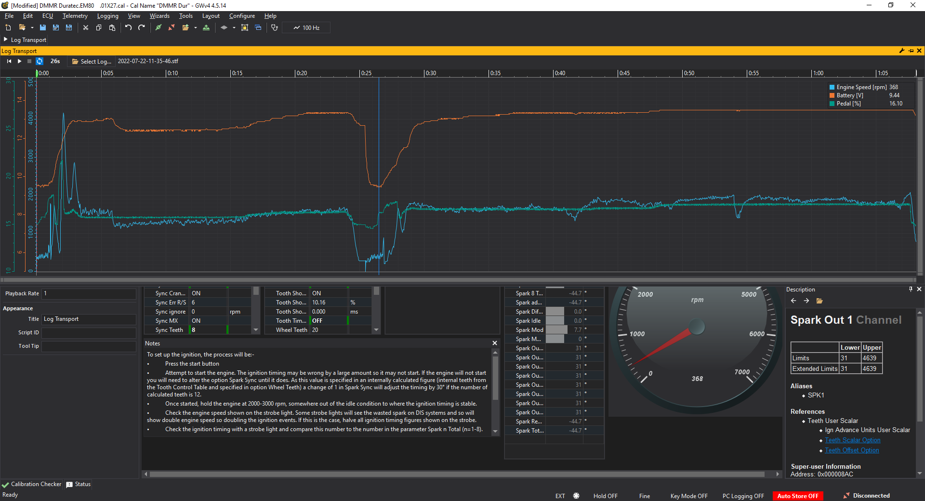Click the Pedal legend color swatch
This screenshot has height=501, width=925.
[x=832, y=104]
